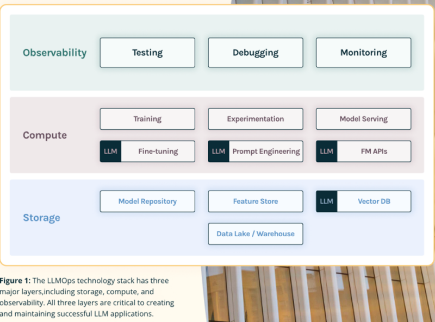Screen dimensions: 435x322
Task: Click the LLM badge beside Prompt Engineering
Action: pyautogui.click(x=218, y=151)
